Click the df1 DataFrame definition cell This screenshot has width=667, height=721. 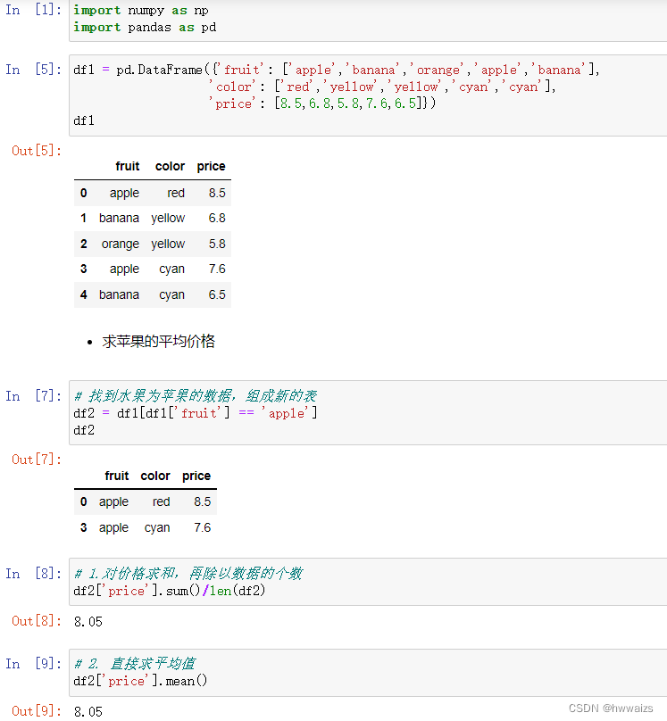[x=368, y=95]
